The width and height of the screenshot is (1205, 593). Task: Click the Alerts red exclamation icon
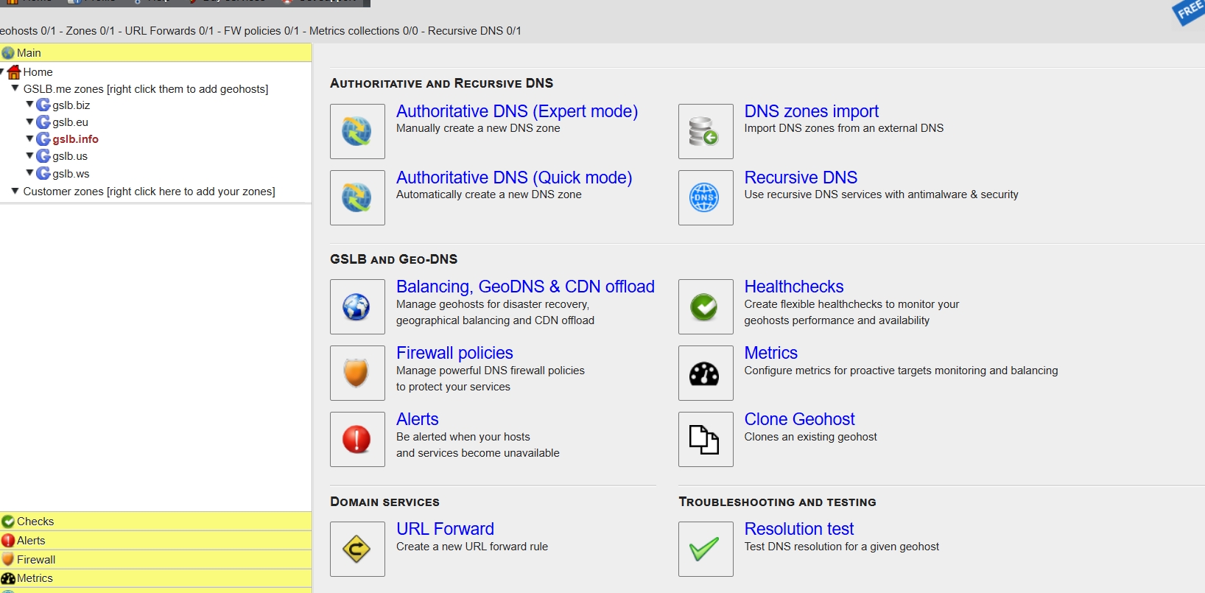(357, 439)
